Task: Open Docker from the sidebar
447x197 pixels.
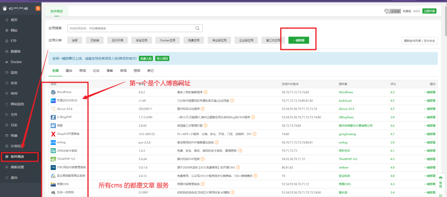Action: click(x=16, y=62)
